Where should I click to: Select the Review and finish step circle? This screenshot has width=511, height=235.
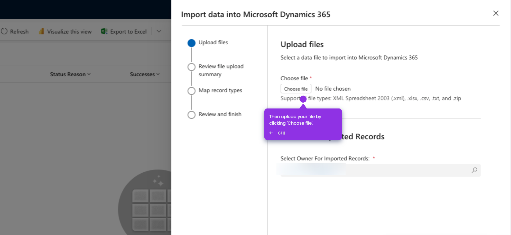(x=191, y=115)
